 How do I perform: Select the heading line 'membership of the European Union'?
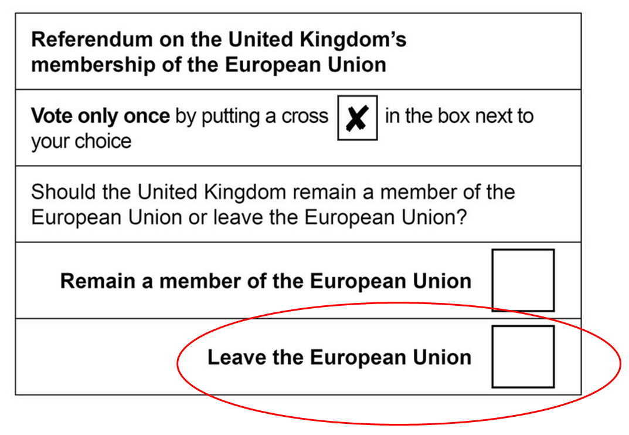208,64
